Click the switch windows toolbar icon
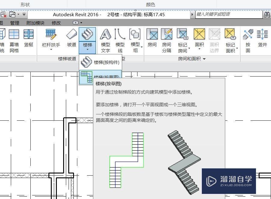271x199 pixels. (12, 14)
